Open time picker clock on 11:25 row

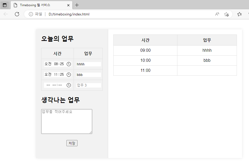(68, 74)
